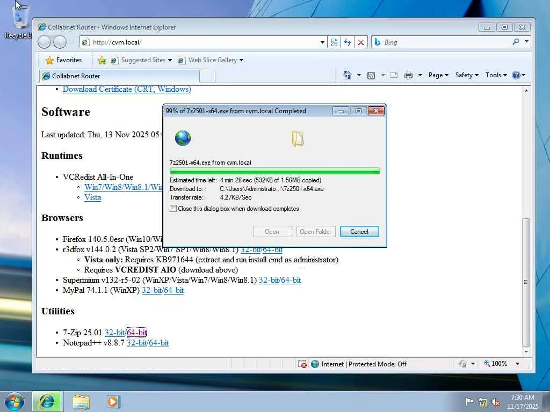The height and width of the screenshot is (412, 550).
Task: Open the zoom level dropdown arrow
Action: [517, 364]
